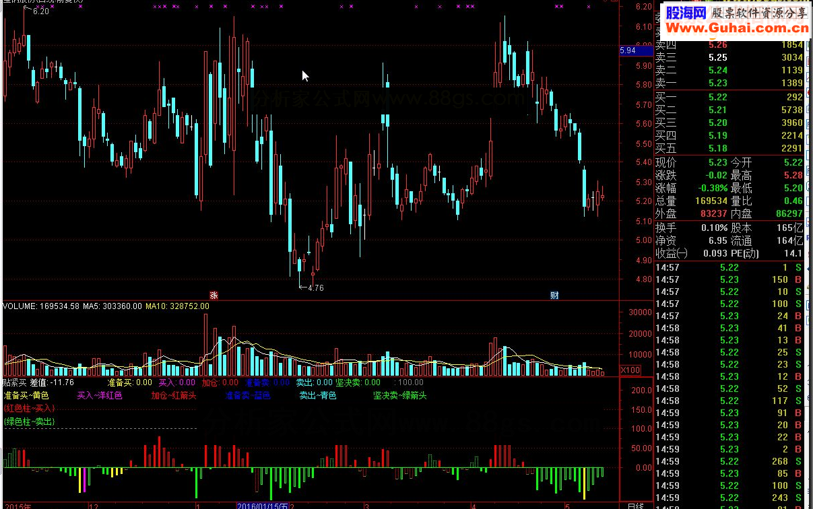Click the 4.76 low price annotation
The width and height of the screenshot is (813, 509).
pyautogui.click(x=311, y=287)
